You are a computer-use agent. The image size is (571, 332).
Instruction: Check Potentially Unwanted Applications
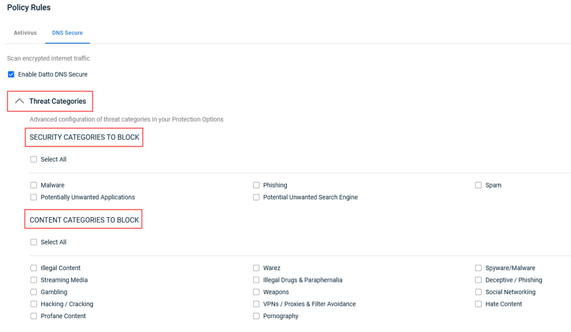click(x=34, y=197)
